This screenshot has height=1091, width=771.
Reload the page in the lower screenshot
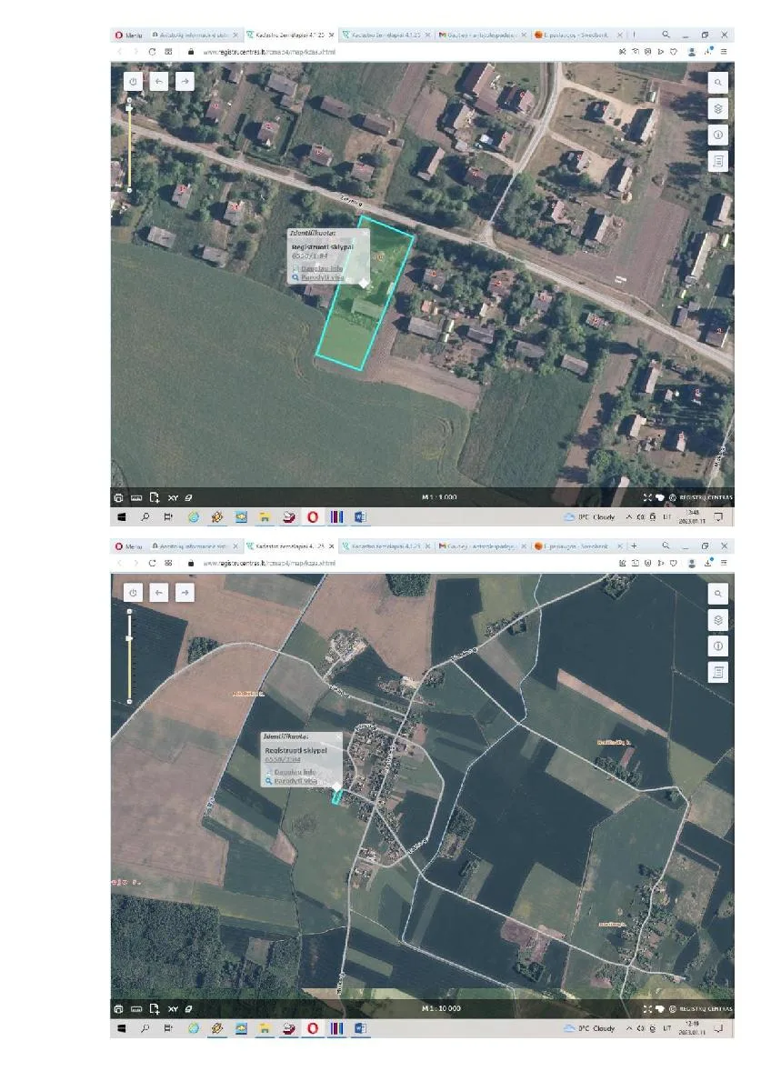(x=152, y=563)
